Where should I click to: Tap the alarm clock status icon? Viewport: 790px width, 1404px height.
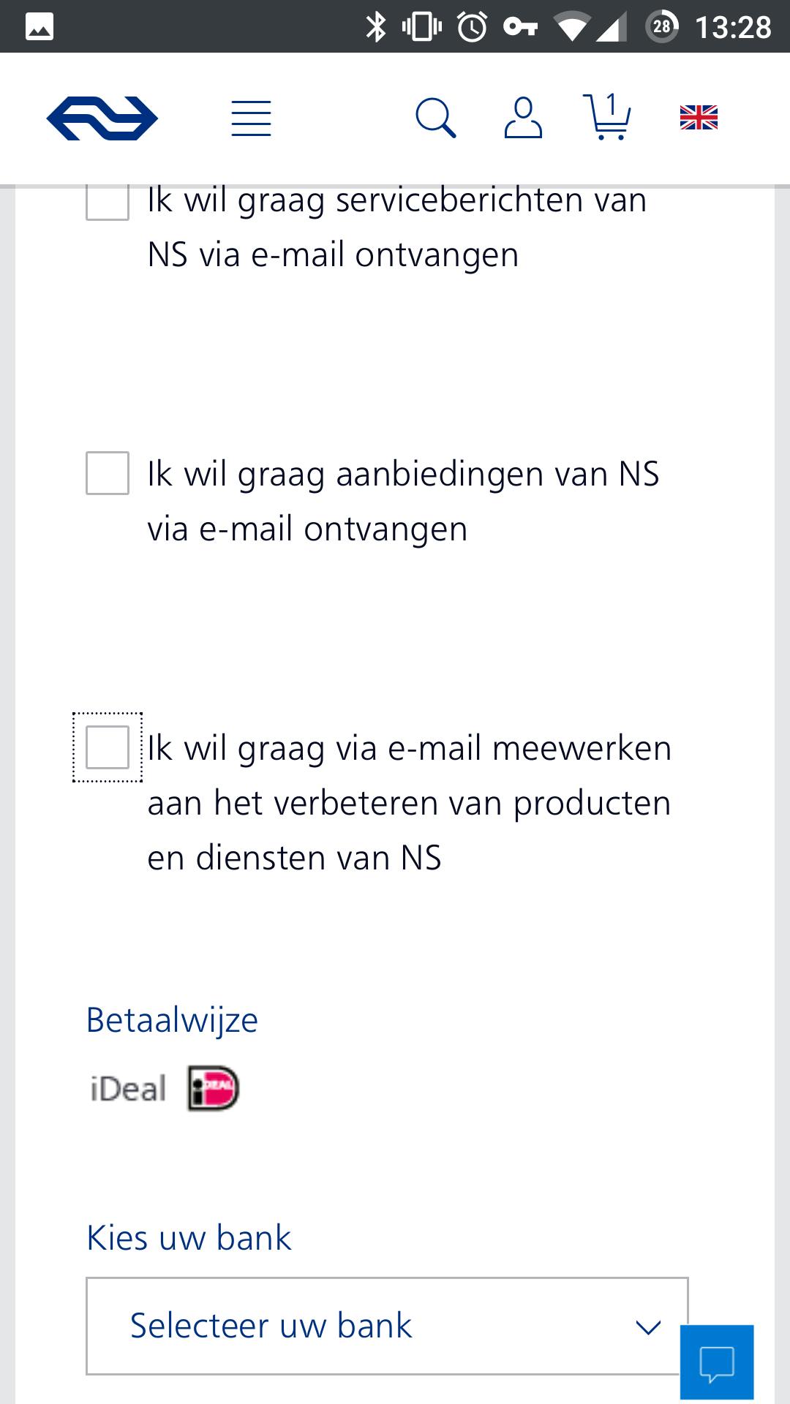click(473, 27)
